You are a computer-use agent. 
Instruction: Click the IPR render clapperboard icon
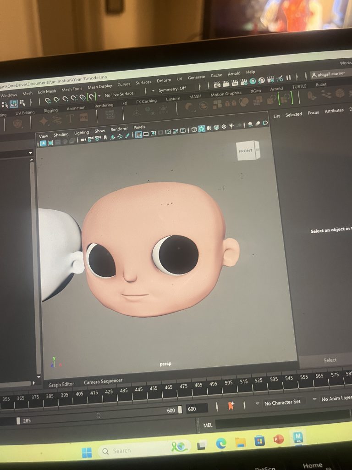pyautogui.click(x=235, y=83)
